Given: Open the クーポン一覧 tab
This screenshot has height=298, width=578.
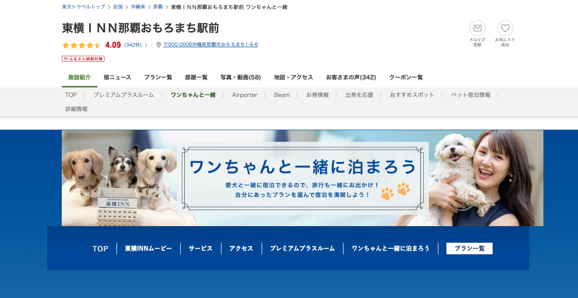Looking at the screenshot, I should tap(406, 77).
